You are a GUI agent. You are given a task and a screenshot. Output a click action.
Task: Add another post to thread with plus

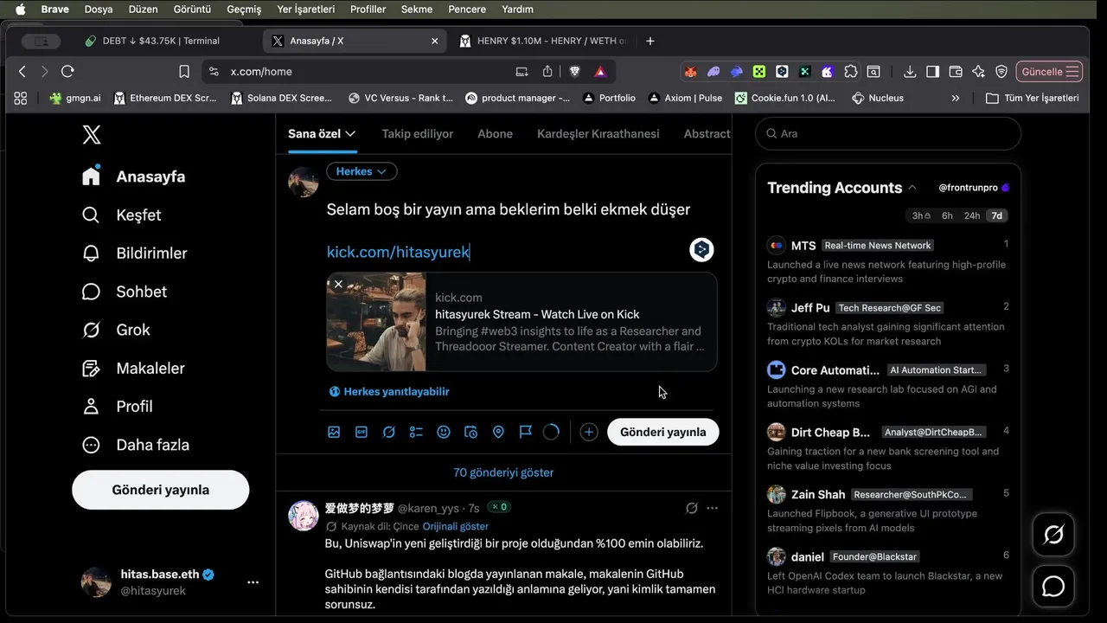pyautogui.click(x=589, y=432)
